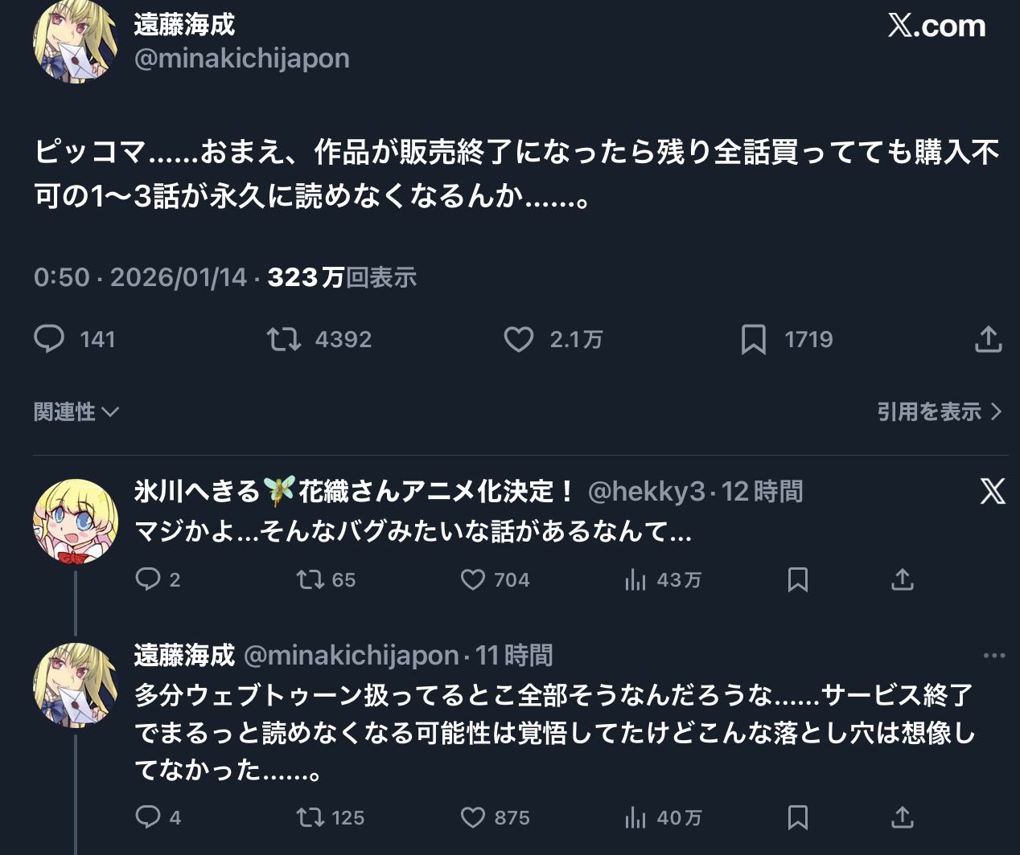Like the 11時間 reply with 875 likes
Viewport: 1020px width, 855px height.
pos(473,817)
